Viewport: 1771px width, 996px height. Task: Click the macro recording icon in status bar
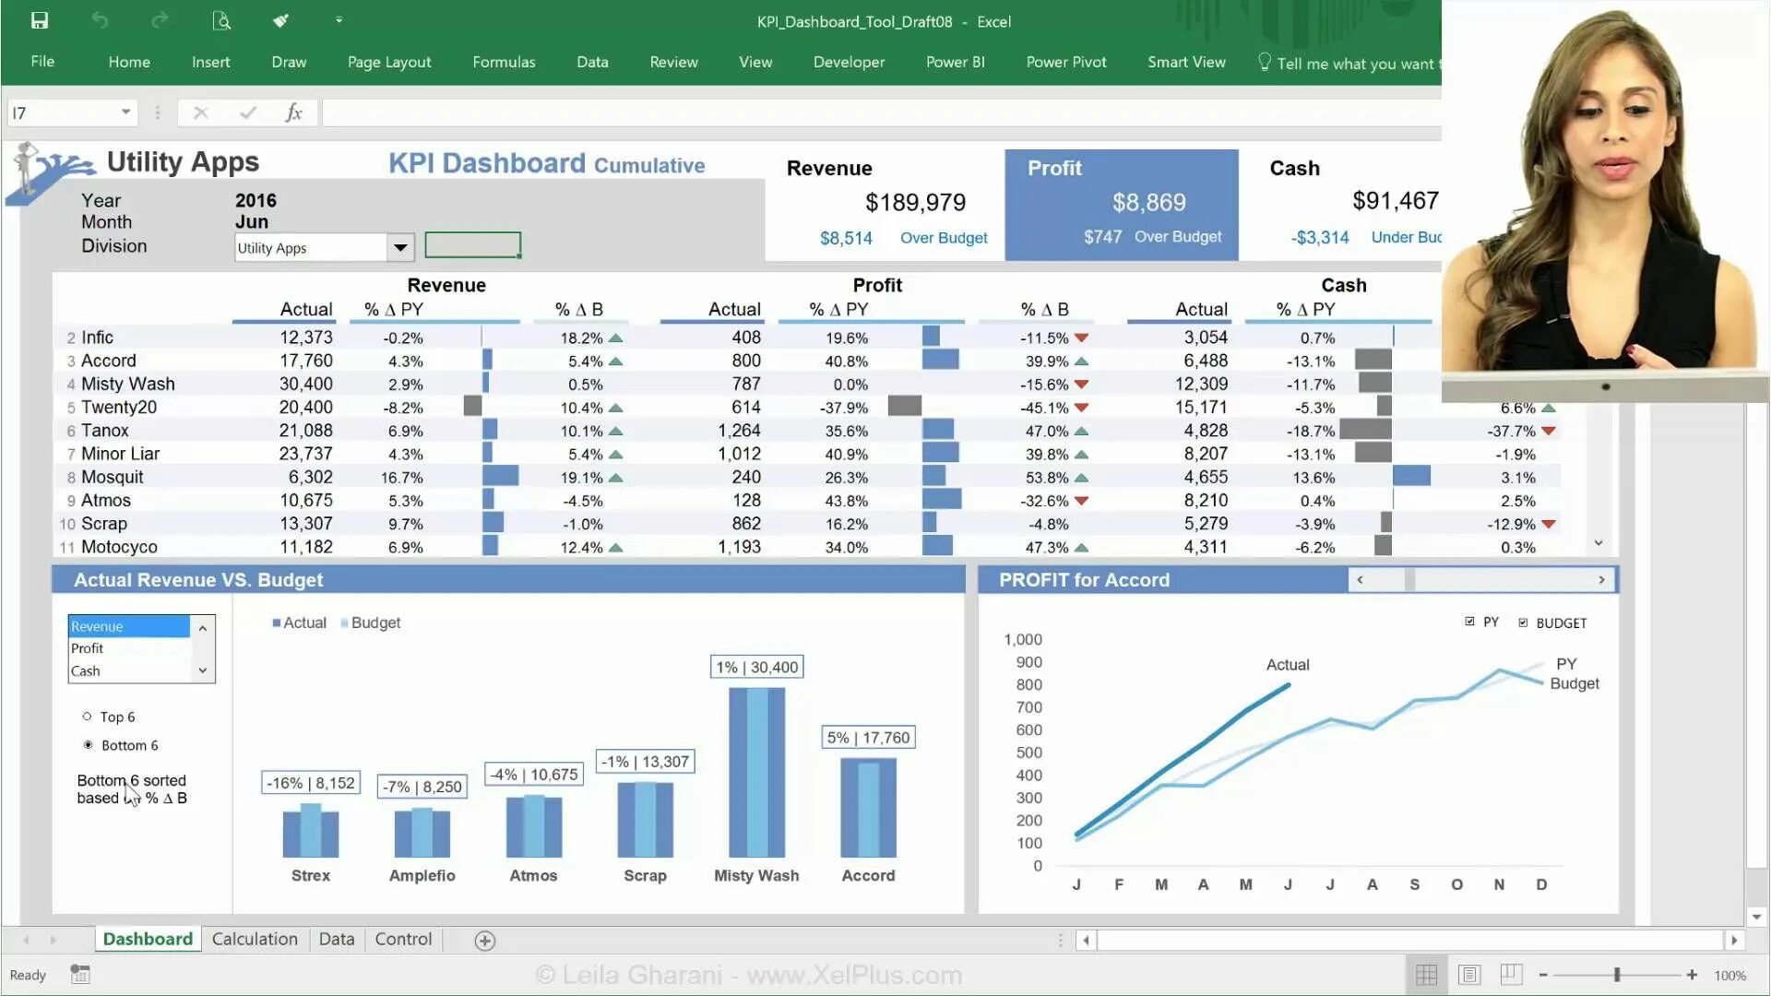80,975
